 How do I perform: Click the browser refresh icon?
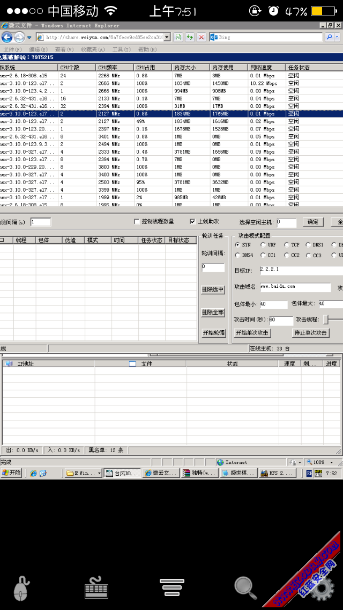click(190, 37)
